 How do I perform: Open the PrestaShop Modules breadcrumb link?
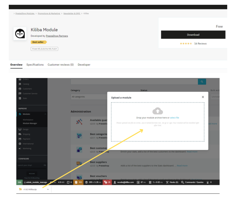coord(25,14)
